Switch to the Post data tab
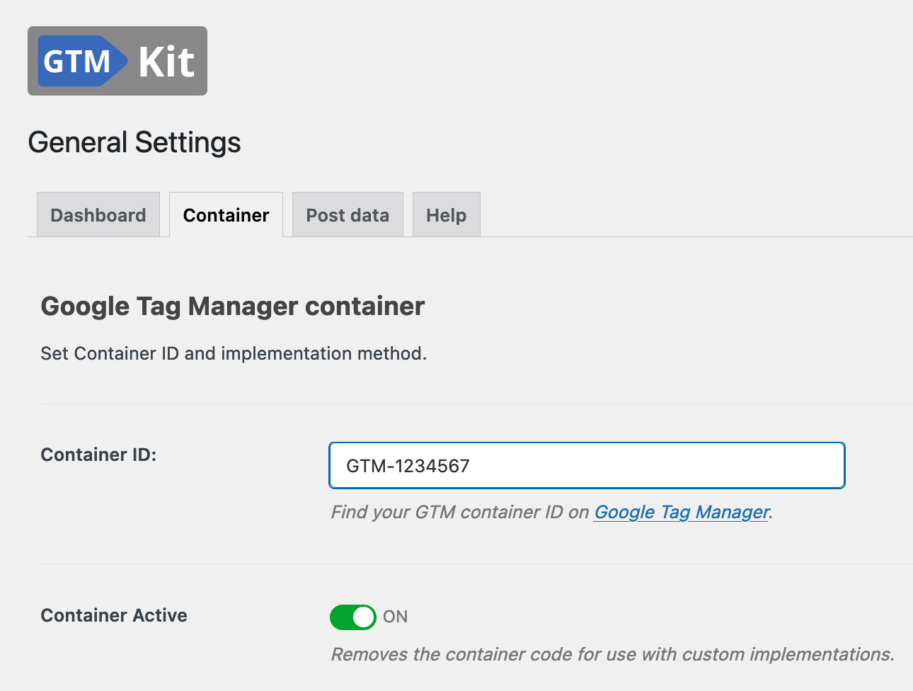The width and height of the screenshot is (913, 691). point(348,215)
